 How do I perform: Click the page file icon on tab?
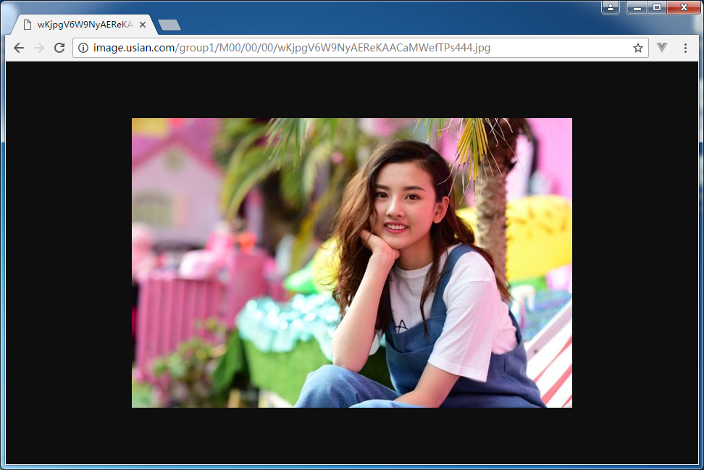pyautogui.click(x=28, y=25)
